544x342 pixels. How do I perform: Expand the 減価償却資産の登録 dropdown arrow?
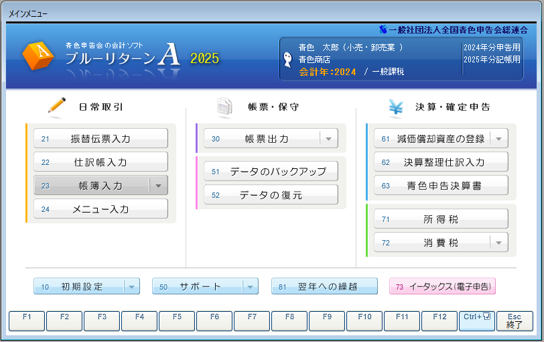coord(499,139)
